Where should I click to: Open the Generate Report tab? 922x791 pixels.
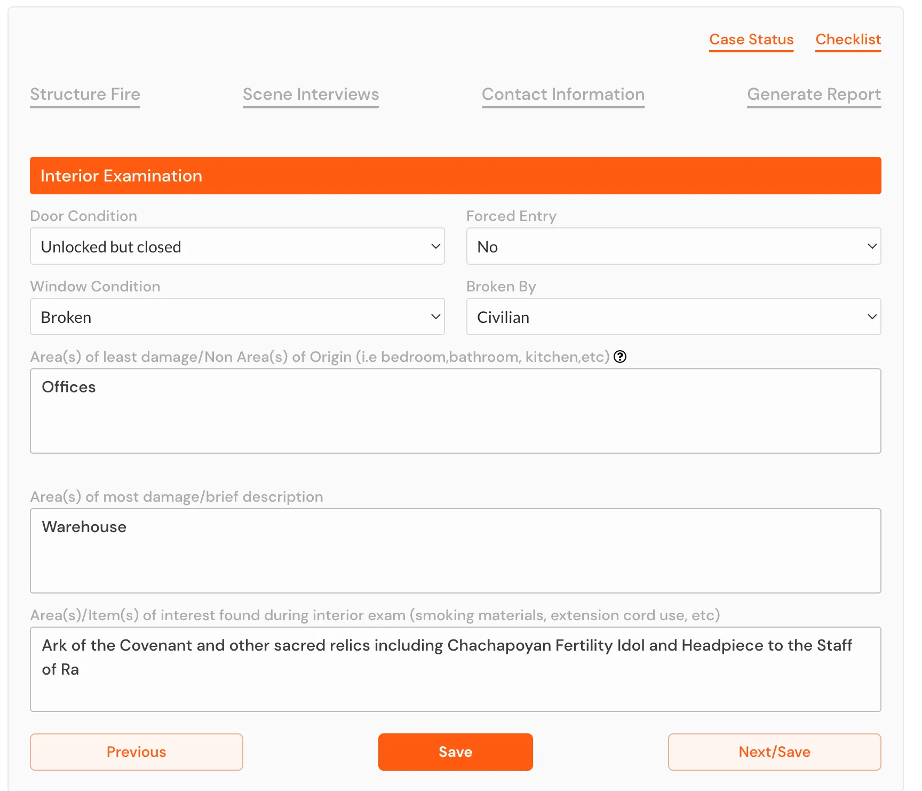(x=814, y=94)
